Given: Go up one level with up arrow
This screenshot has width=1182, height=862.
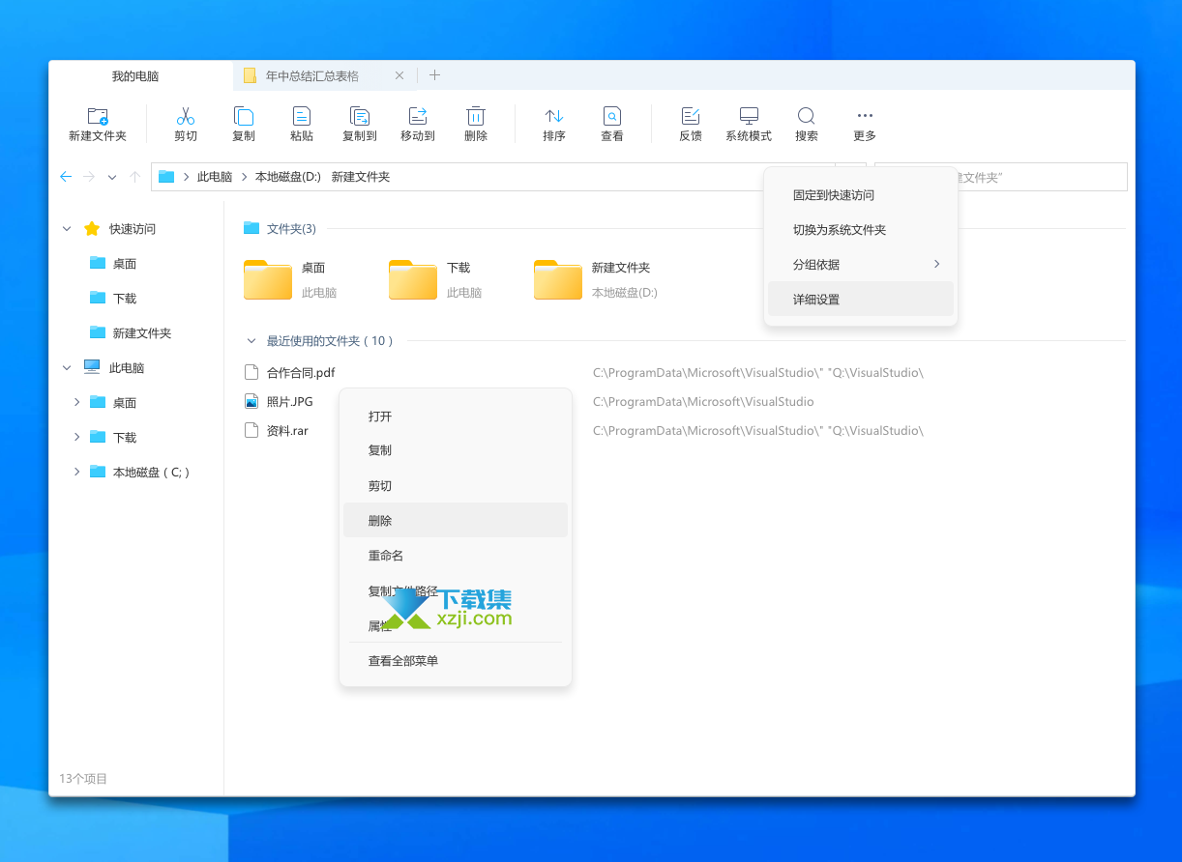Looking at the screenshot, I should pos(135,177).
